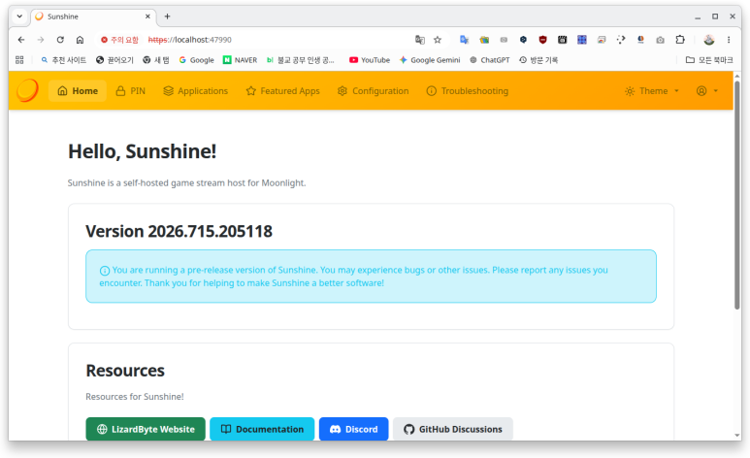Click the translate page icon
Image resolution: width=750 pixels, height=458 pixels.
pyautogui.click(x=419, y=40)
